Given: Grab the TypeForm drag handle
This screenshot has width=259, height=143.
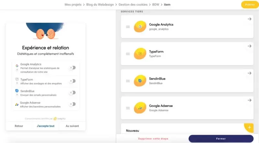Looking at the screenshot, I should coord(128,54).
